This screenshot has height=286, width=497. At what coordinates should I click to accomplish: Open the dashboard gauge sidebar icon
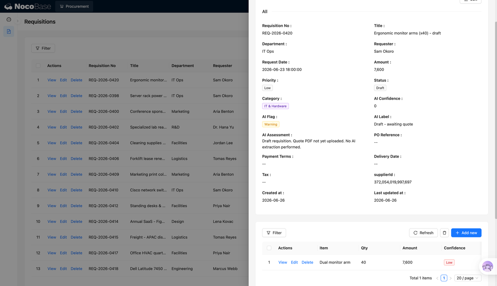pos(9,19)
